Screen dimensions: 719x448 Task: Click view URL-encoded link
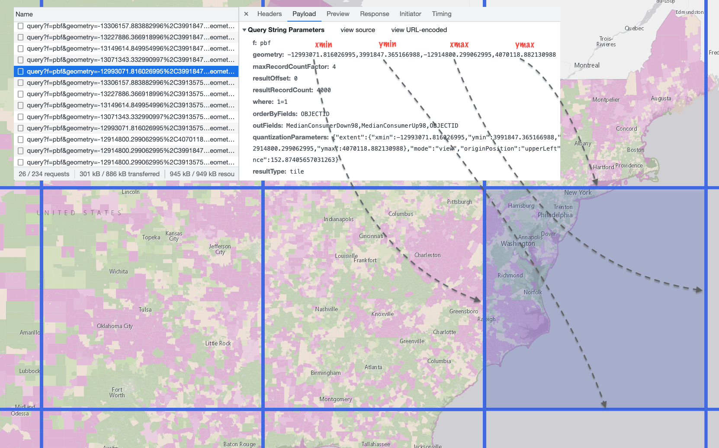[419, 30]
